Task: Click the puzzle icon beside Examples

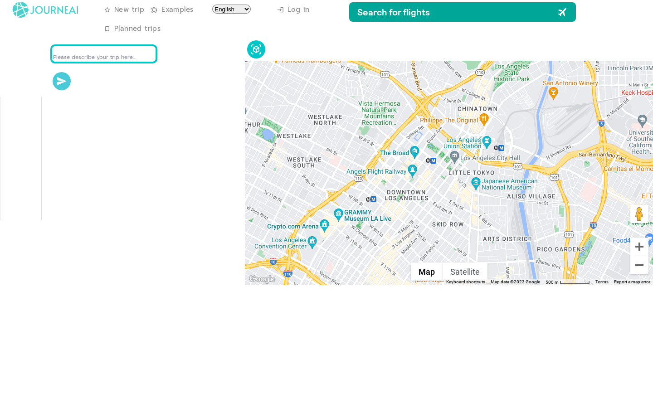Action: [x=154, y=10]
